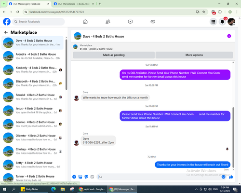Click the browser back button

(x=4, y=12)
